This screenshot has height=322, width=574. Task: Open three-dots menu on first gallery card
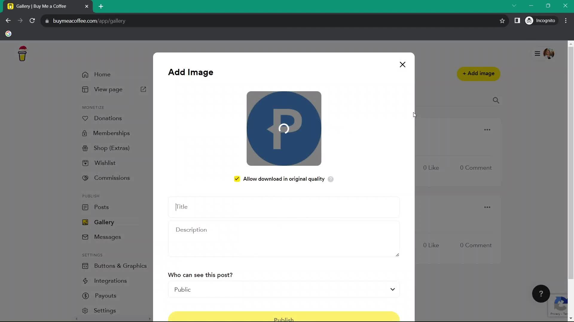pyautogui.click(x=487, y=130)
